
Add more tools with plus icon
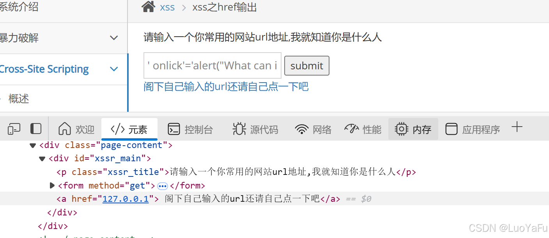[x=517, y=127]
